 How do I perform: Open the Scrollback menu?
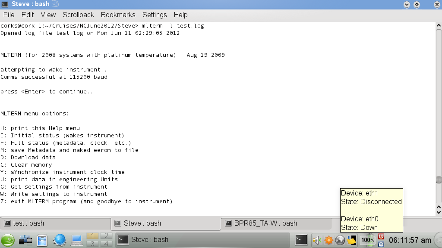point(78,15)
